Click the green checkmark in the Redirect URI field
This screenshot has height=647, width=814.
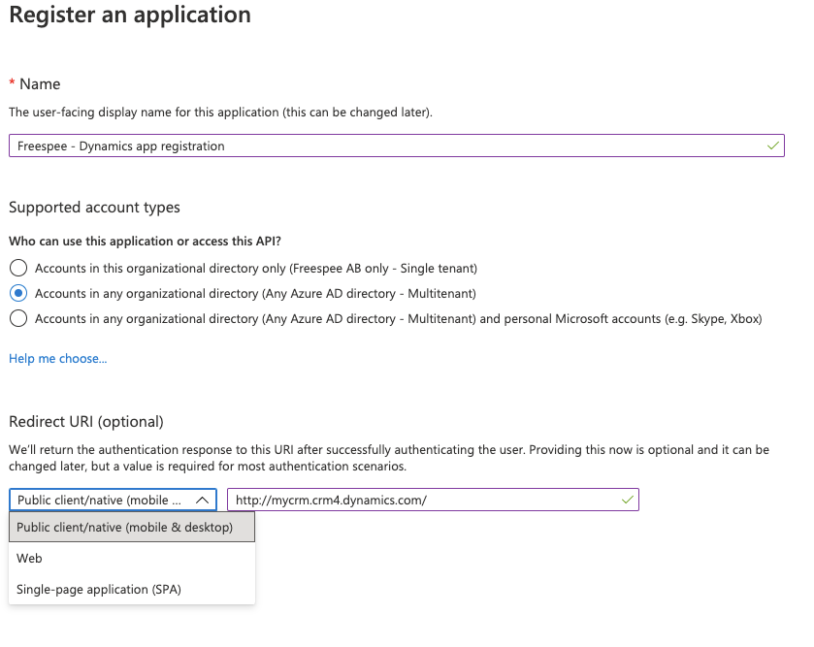tap(627, 500)
